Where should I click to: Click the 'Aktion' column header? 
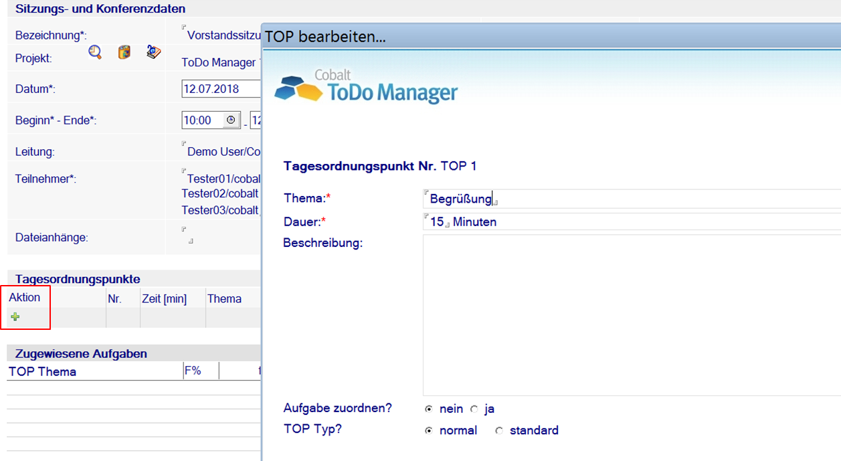[25, 298]
